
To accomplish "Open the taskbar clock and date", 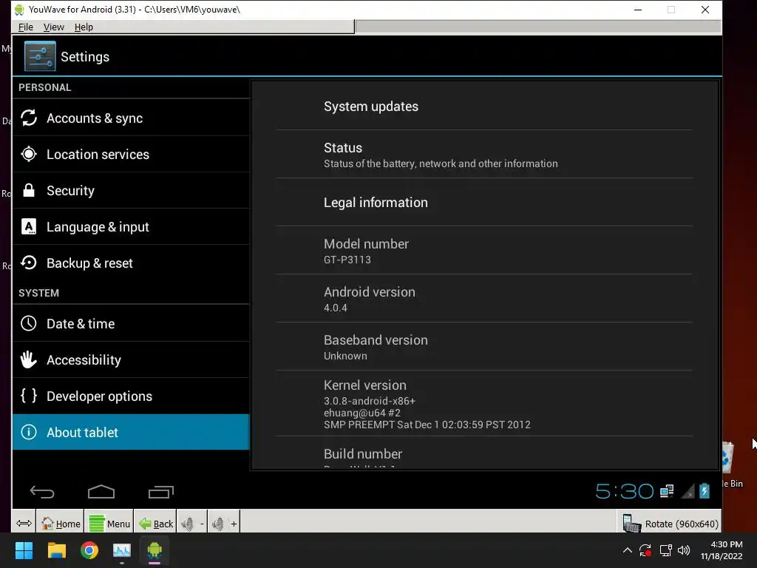I will coord(722,550).
